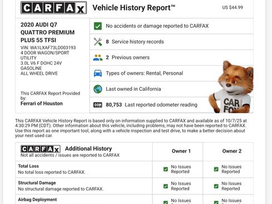Click 'ALL WHEEL DRIVE' drivetrain text

(39, 74)
